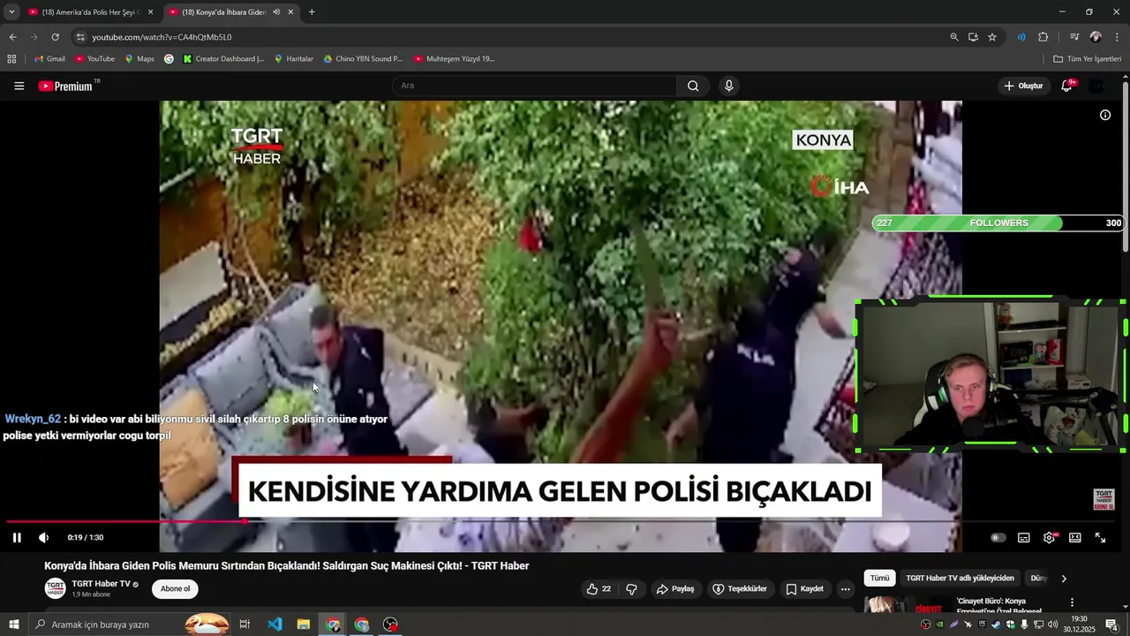
Task: Enter full screen mode in the player
Action: pos(1101,537)
